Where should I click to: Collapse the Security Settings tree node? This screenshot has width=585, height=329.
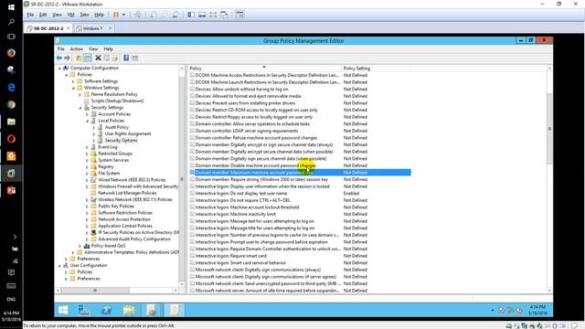[x=80, y=108]
